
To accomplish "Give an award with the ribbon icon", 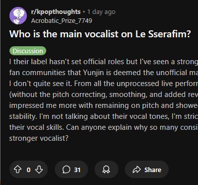I will click(106, 170).
